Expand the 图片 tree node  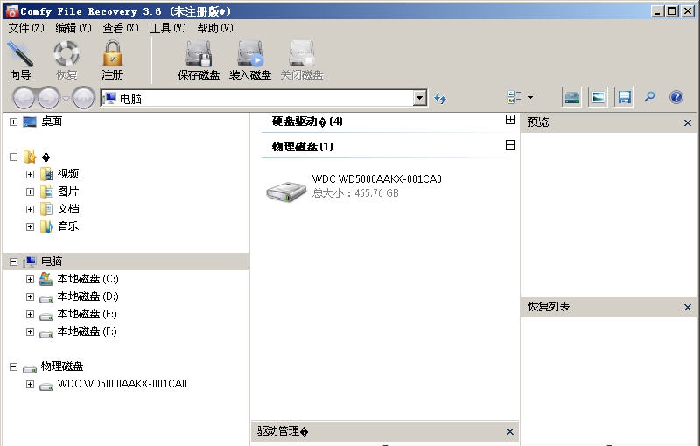pyautogui.click(x=30, y=192)
